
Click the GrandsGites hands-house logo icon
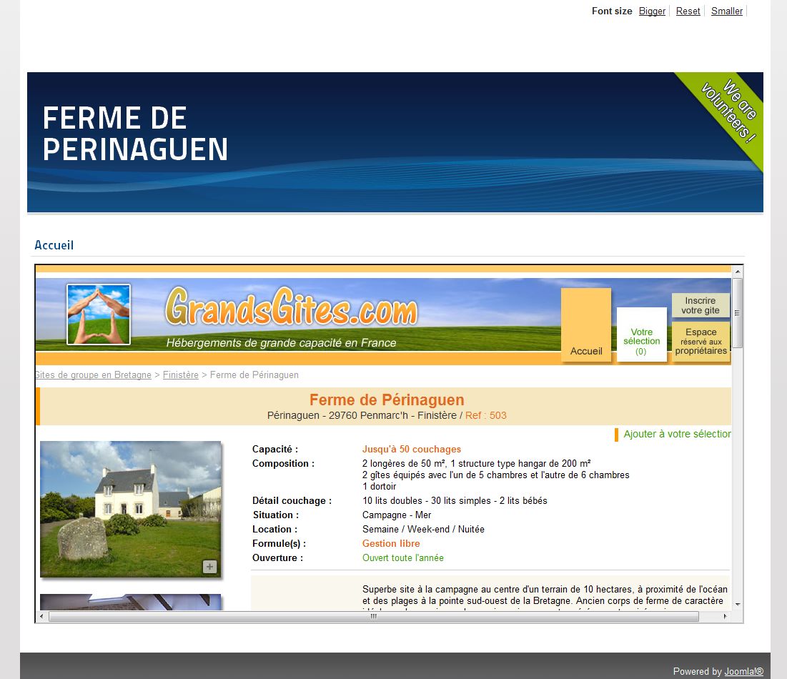(99, 314)
